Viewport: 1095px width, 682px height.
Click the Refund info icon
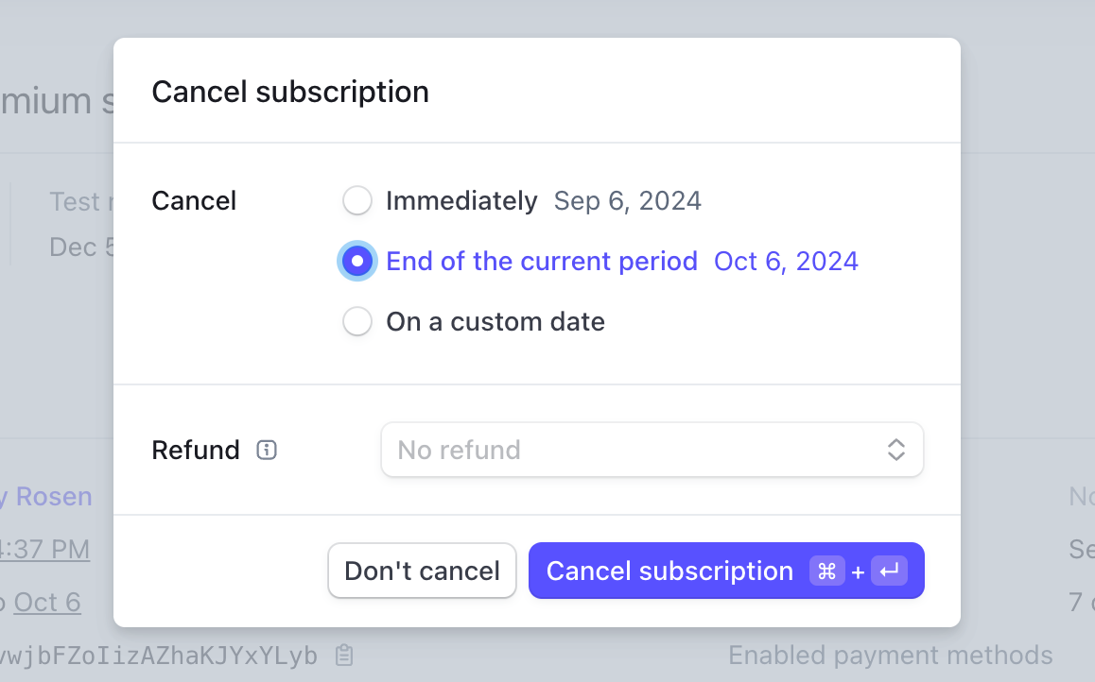(267, 451)
